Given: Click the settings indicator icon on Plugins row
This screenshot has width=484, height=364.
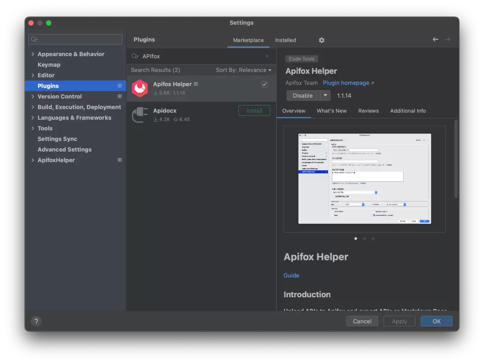Looking at the screenshot, I should pos(120,86).
